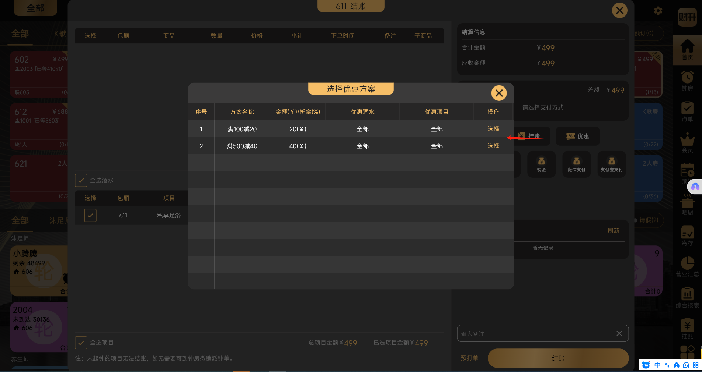Viewport: 702px width, 372px height.
Task: Select the 满500减40 discount plan
Action: coord(493,146)
